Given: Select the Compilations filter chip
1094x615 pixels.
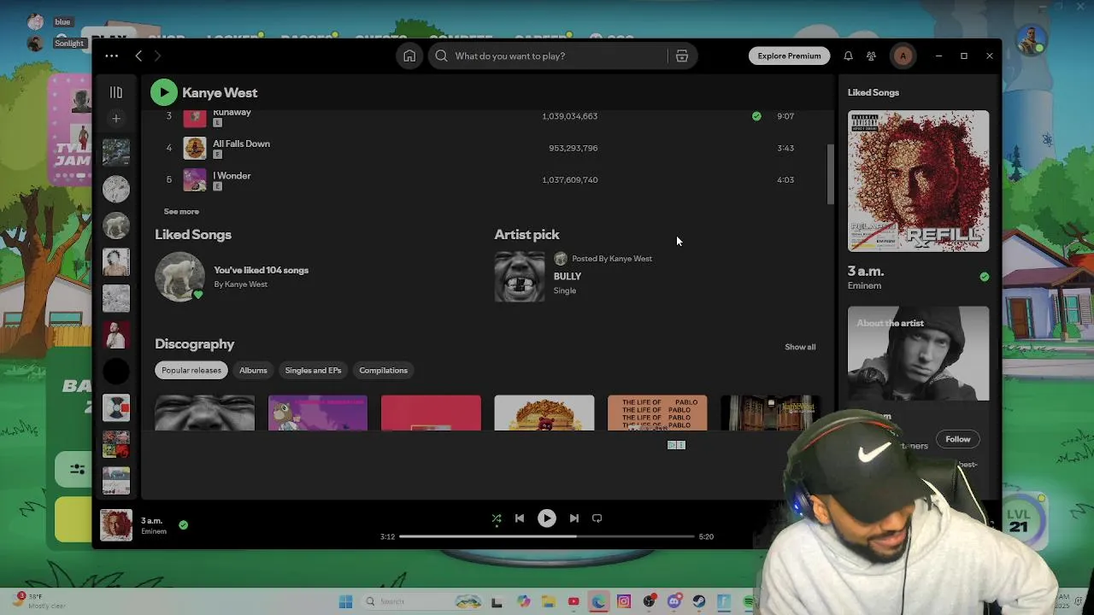Looking at the screenshot, I should [x=383, y=370].
